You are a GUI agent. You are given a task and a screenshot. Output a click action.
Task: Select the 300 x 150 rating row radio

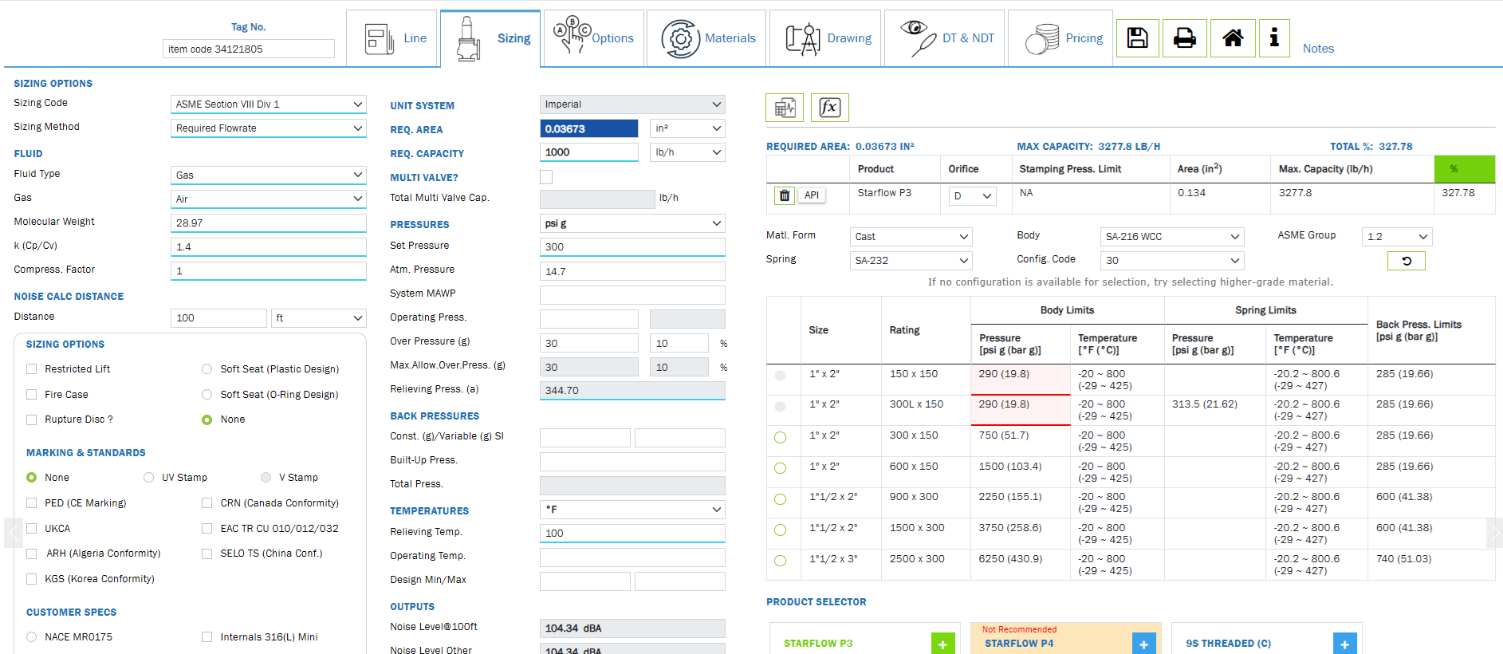[781, 437]
